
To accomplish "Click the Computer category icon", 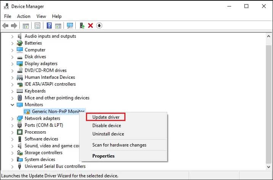I will [20, 50].
